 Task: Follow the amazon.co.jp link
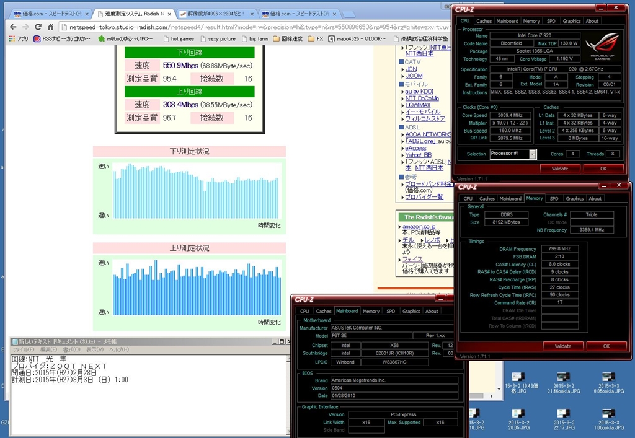[419, 226]
